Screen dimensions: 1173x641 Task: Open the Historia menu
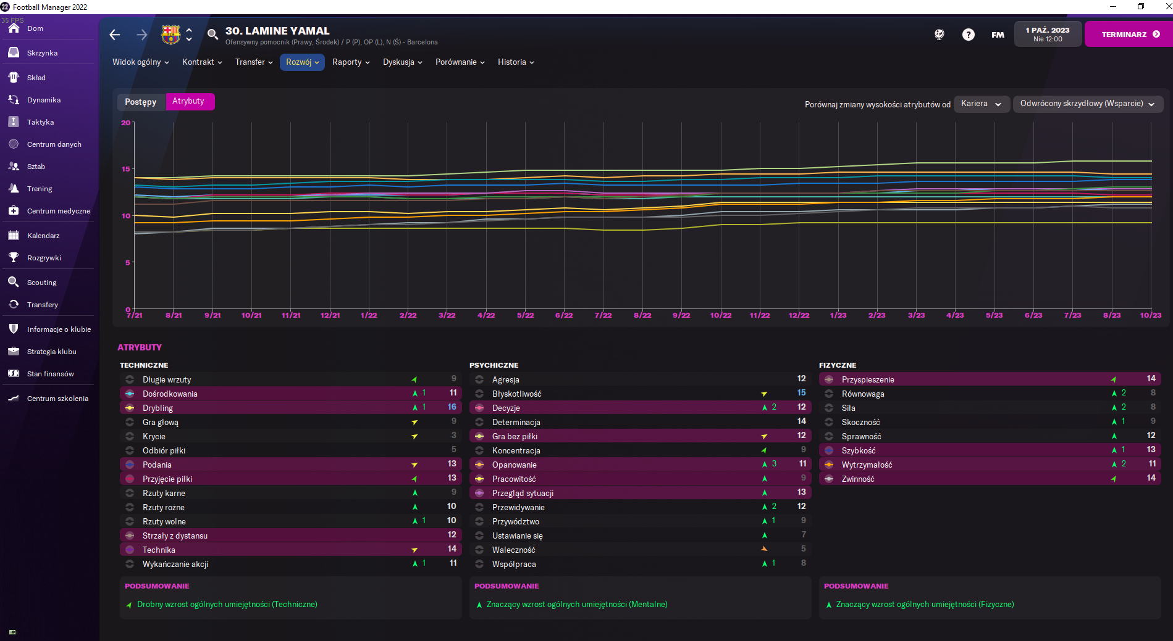tap(516, 62)
